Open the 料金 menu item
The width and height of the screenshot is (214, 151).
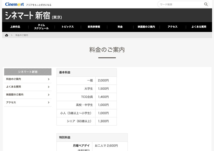120,27
